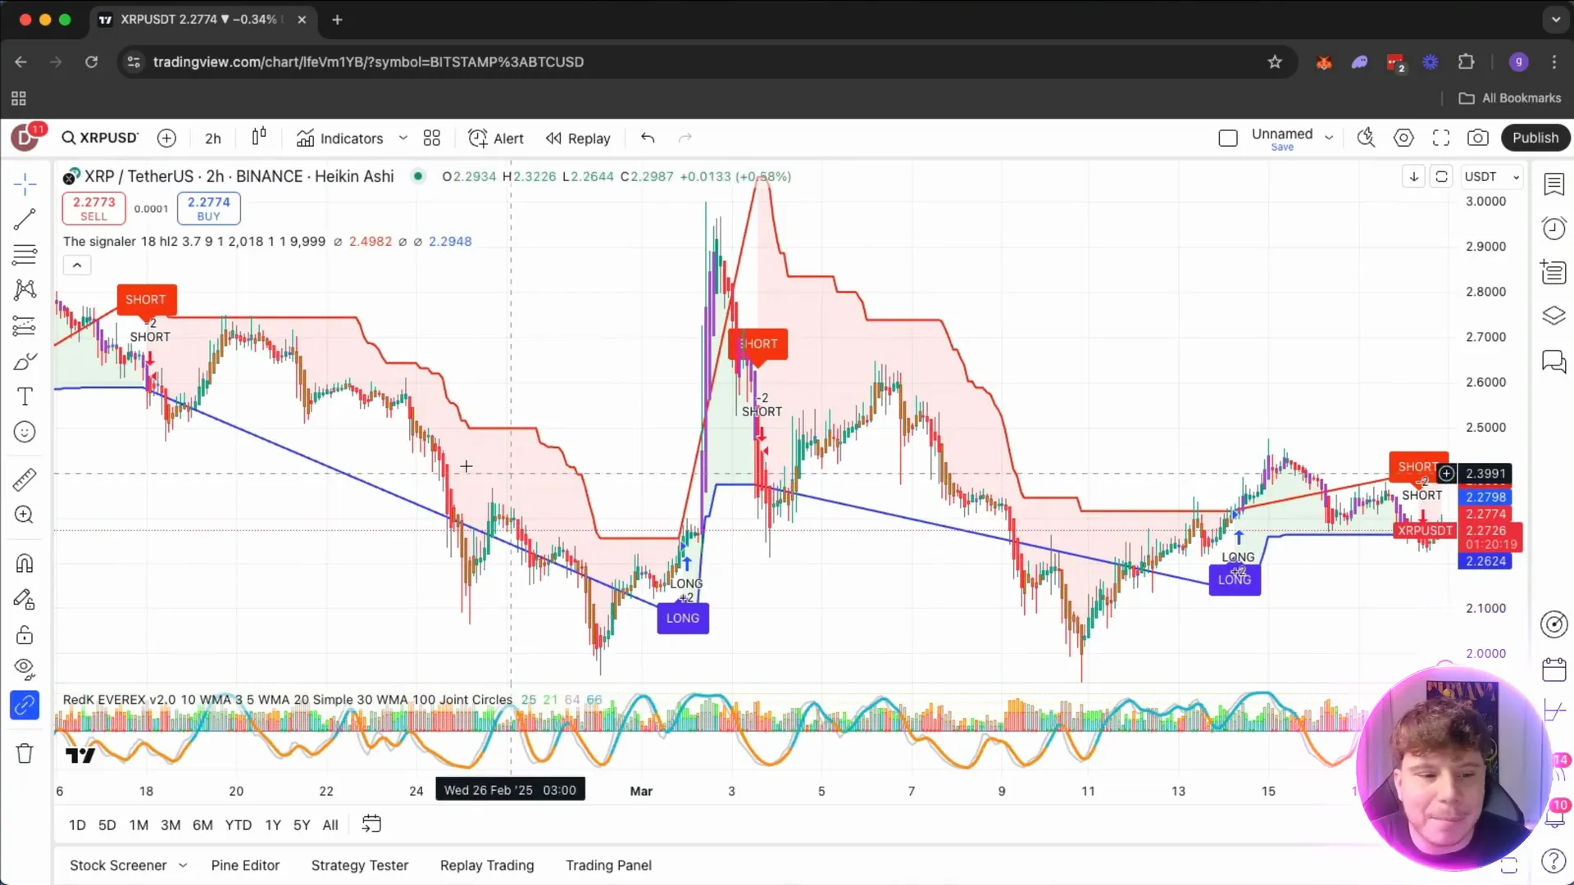Open the Strategy Tester tab
The height and width of the screenshot is (885, 1574).
click(x=360, y=865)
